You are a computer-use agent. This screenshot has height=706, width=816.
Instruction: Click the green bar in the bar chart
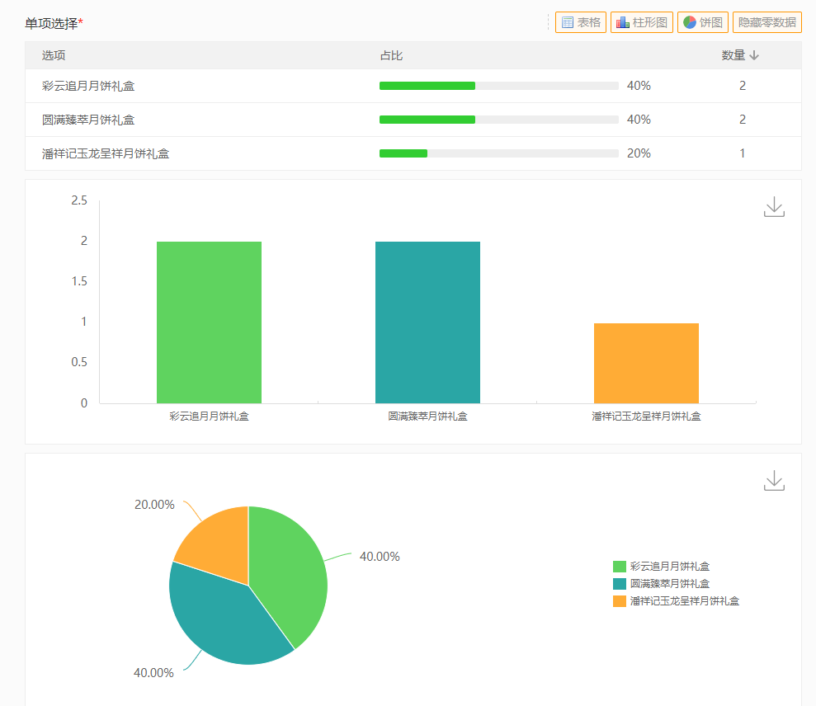click(209, 322)
